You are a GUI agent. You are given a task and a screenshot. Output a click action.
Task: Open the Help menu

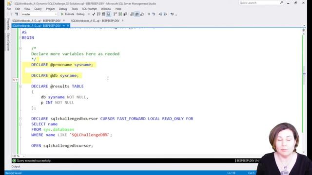tap(118, 9)
